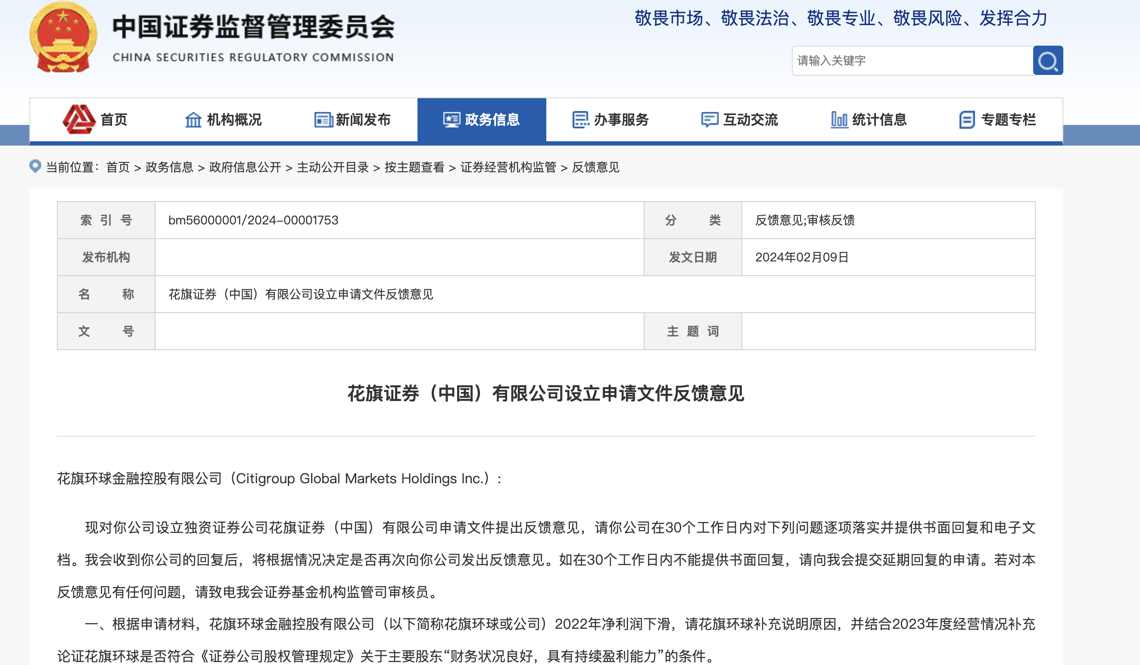The image size is (1140, 665).
Task: Click the list icon for 办事服务
Action: [x=580, y=119]
